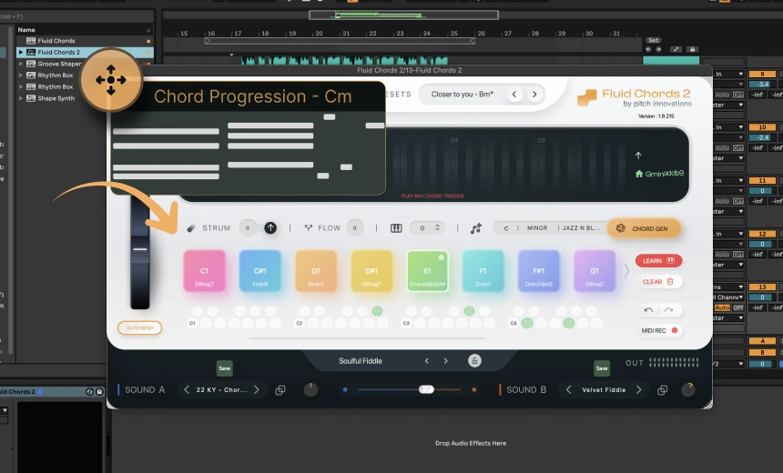Image resolution: width=783 pixels, height=473 pixels.
Task: Click the music notes sparkle icon
Action: [476, 228]
